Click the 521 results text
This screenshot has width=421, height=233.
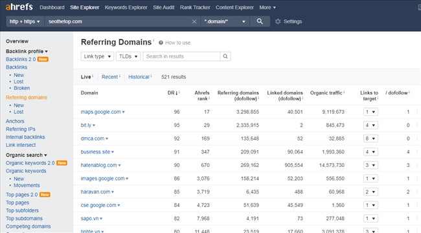coord(174,77)
